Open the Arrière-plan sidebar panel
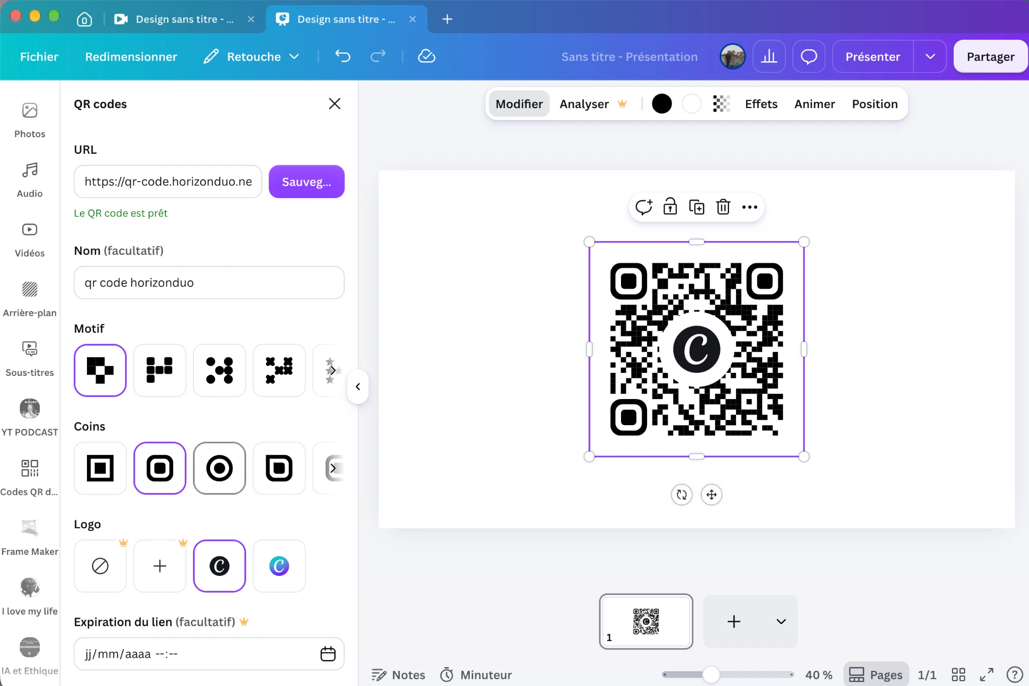 tap(30, 299)
